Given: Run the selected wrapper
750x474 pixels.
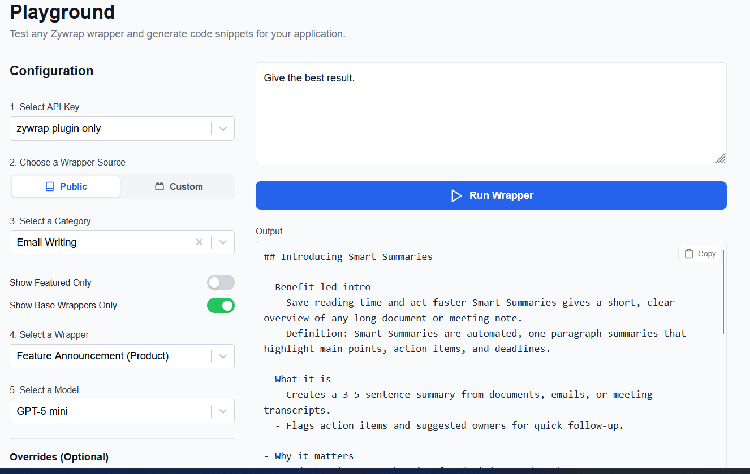Looking at the screenshot, I should tap(491, 195).
